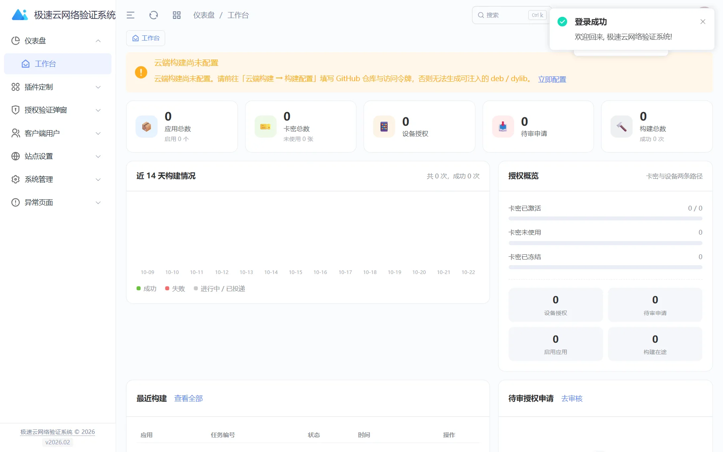Click the 站点设置 globe icon
Viewport: 723px width, 452px height.
16,156
